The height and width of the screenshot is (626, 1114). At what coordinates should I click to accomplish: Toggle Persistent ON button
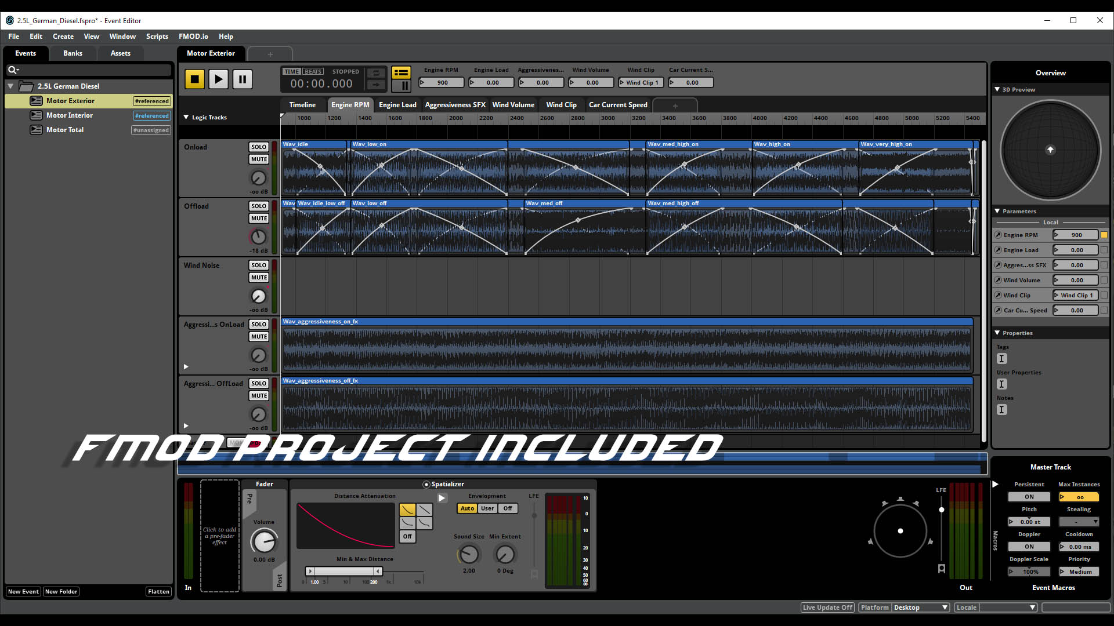point(1029,497)
